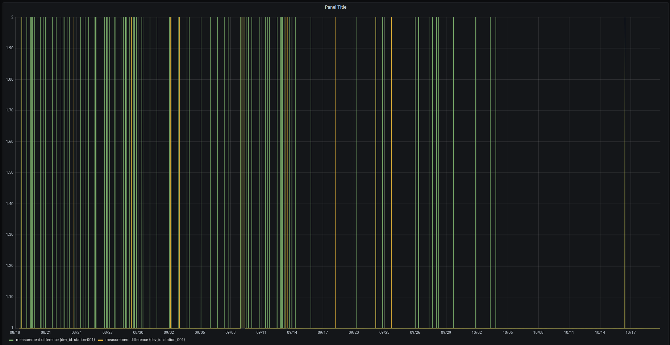Open color picker for green station-001 swatch
The height and width of the screenshot is (345, 670).
click(x=11, y=340)
